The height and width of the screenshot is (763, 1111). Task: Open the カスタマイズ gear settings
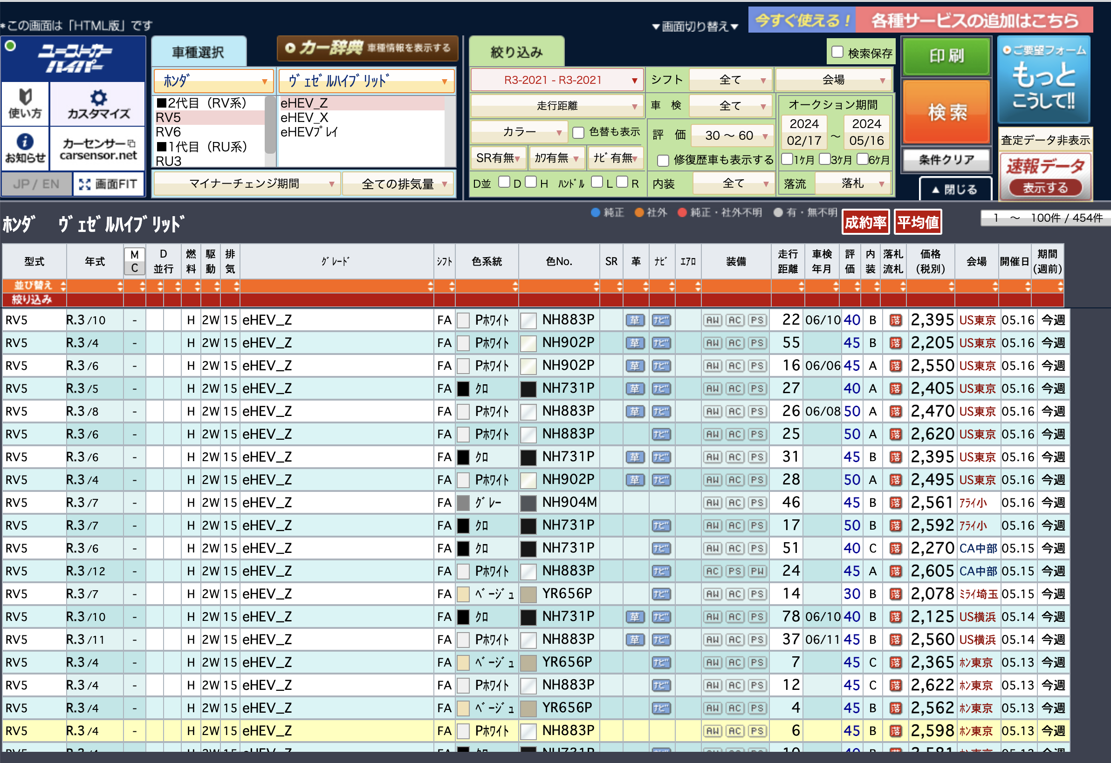(98, 104)
